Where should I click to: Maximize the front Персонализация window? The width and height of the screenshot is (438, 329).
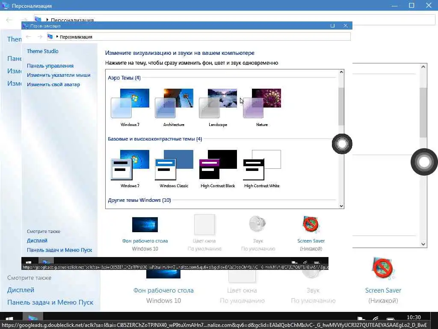click(x=332, y=26)
